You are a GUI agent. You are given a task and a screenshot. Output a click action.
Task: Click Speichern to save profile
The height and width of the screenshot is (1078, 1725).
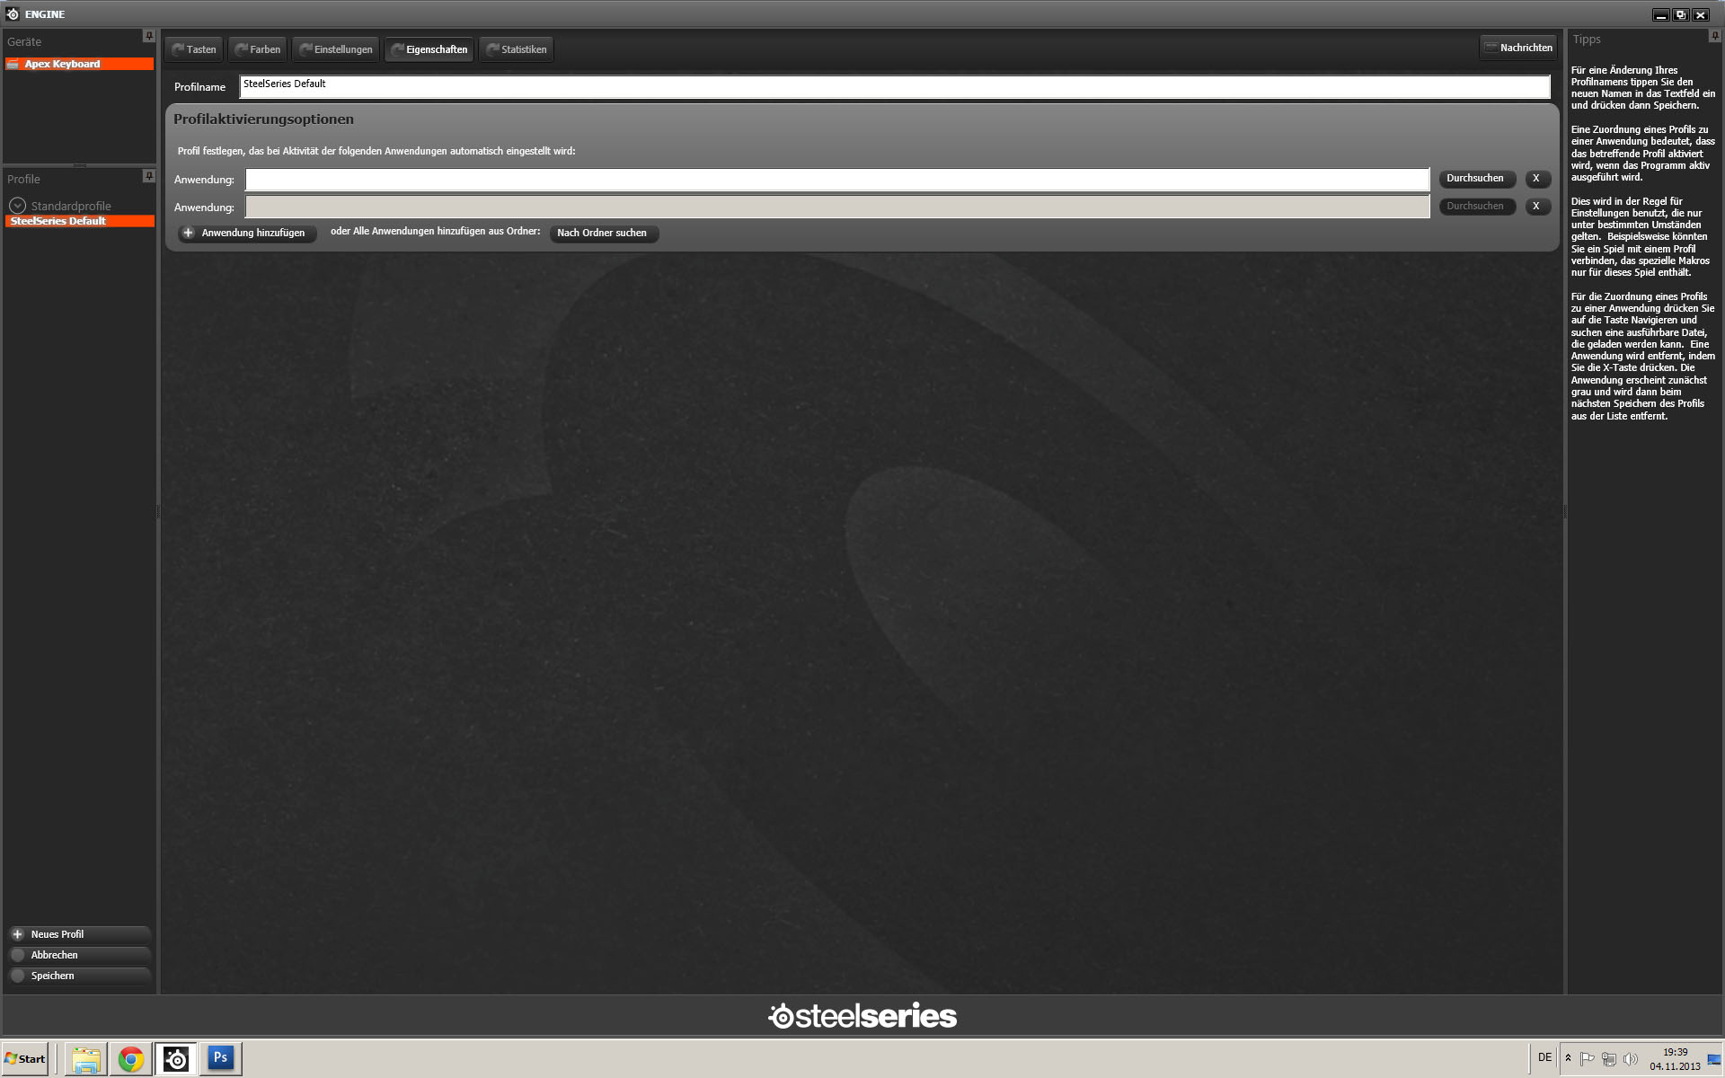tap(79, 976)
